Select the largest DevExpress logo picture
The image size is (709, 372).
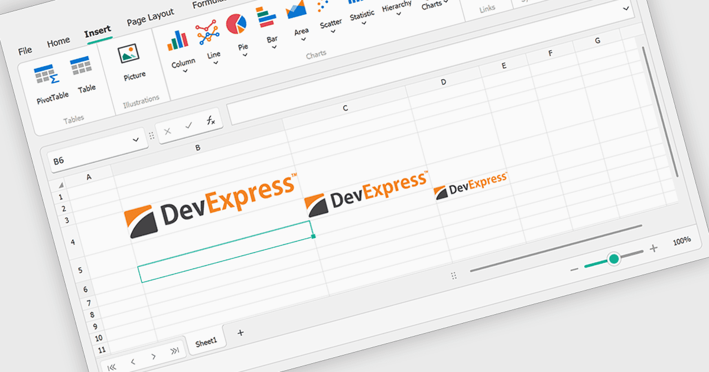(x=210, y=205)
